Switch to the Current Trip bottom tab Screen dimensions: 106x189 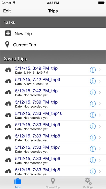click(53, 183)
